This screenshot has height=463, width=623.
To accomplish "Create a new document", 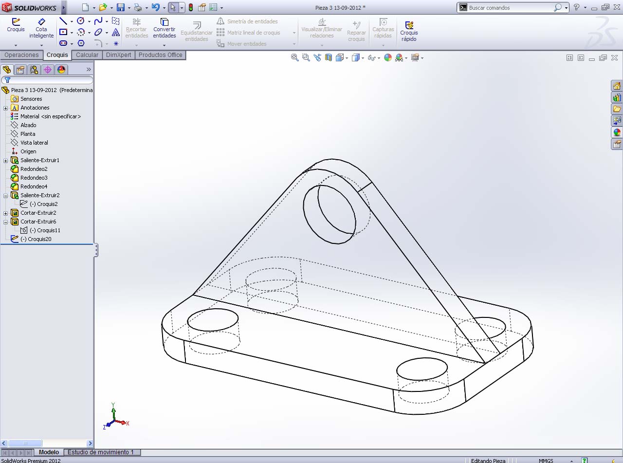I will coord(86,7).
